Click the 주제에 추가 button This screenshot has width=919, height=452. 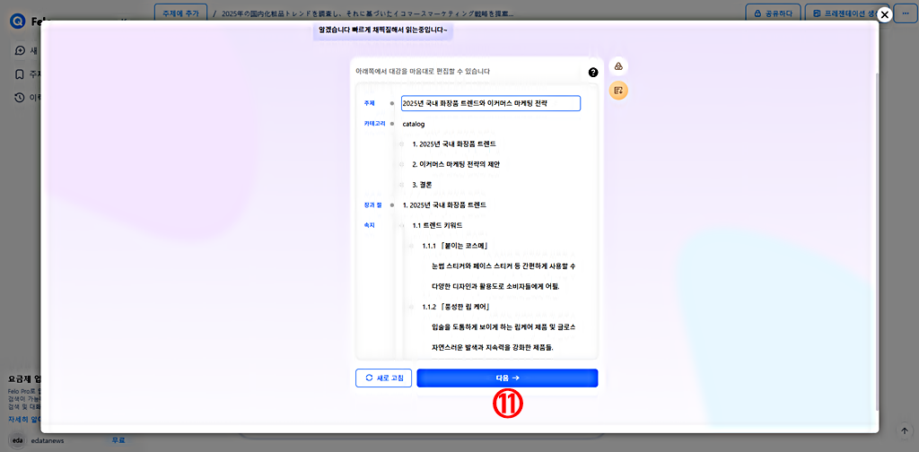pyautogui.click(x=180, y=13)
